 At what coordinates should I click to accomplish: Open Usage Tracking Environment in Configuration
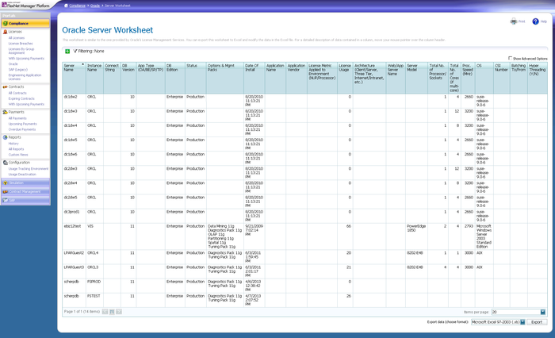click(29, 169)
